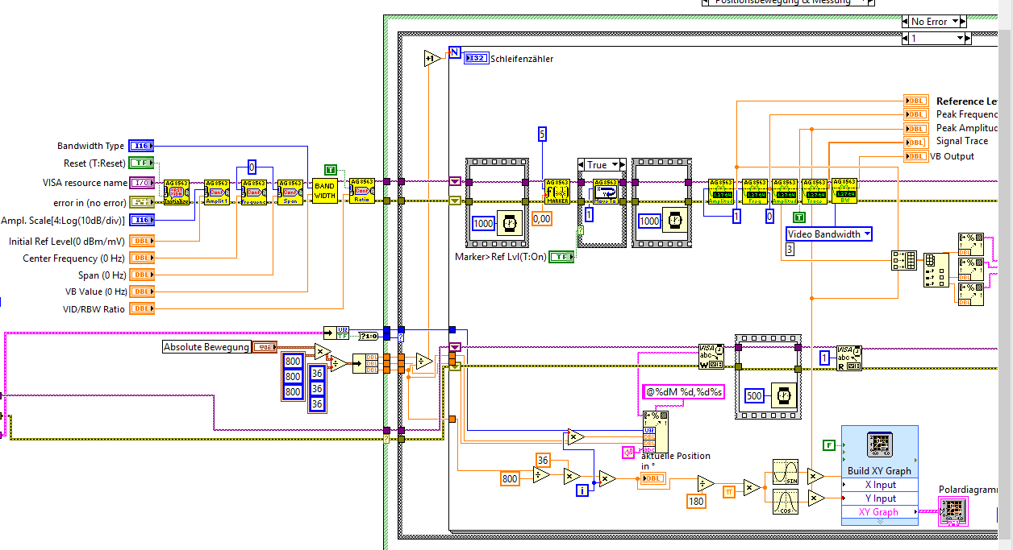1013x550 pixels.
Task: Click the Initial Ref Level DBL terminal
Action: pos(141,241)
